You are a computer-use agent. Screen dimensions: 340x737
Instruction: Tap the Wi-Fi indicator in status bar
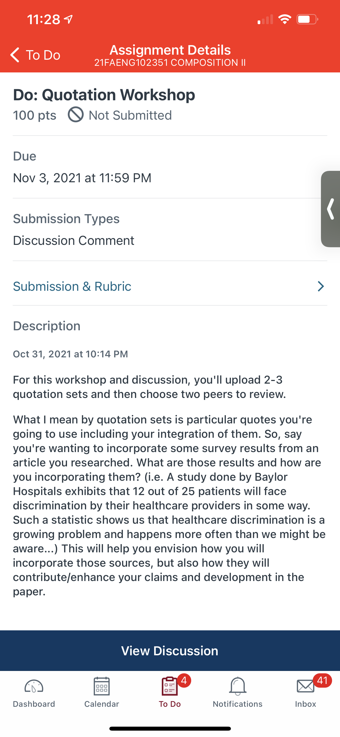point(285,19)
